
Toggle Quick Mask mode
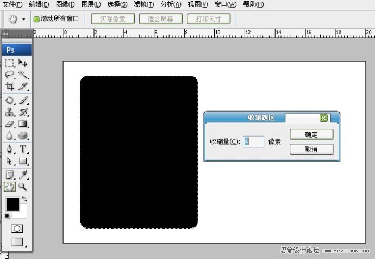click(17, 229)
